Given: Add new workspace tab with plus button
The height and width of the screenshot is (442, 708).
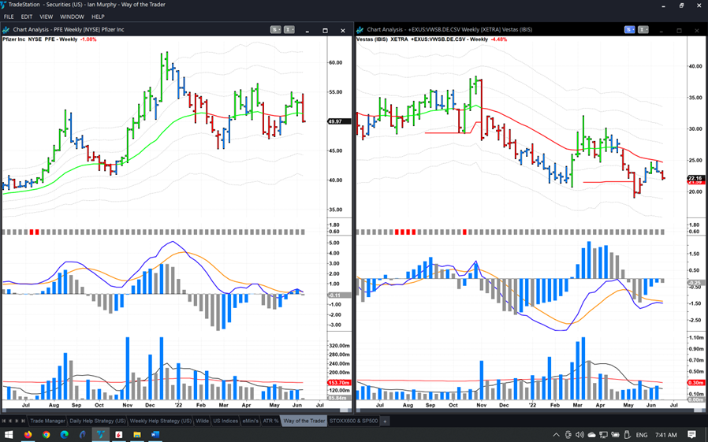Looking at the screenshot, I should [x=385, y=422].
